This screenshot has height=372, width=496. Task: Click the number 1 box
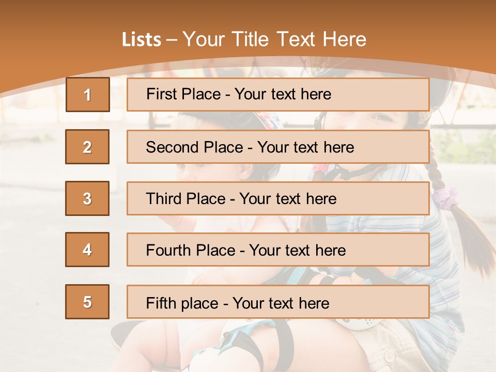(87, 95)
